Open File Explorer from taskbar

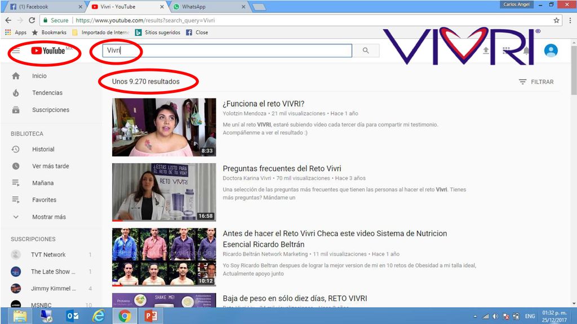tap(20, 316)
